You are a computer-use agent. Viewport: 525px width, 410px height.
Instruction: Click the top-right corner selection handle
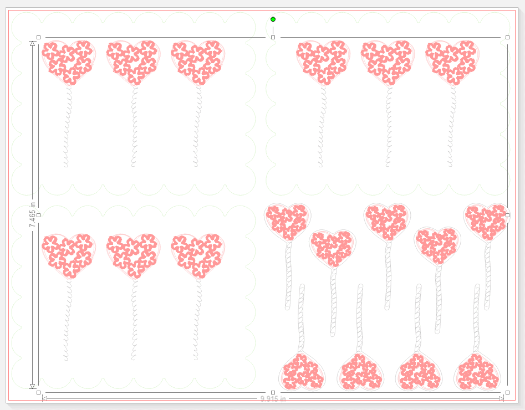tap(507, 38)
